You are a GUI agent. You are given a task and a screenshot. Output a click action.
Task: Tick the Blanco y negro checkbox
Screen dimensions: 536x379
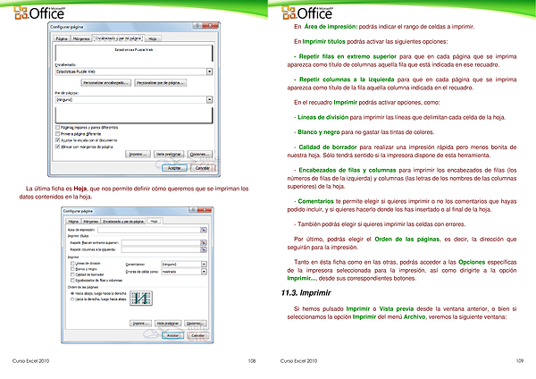click(x=72, y=269)
